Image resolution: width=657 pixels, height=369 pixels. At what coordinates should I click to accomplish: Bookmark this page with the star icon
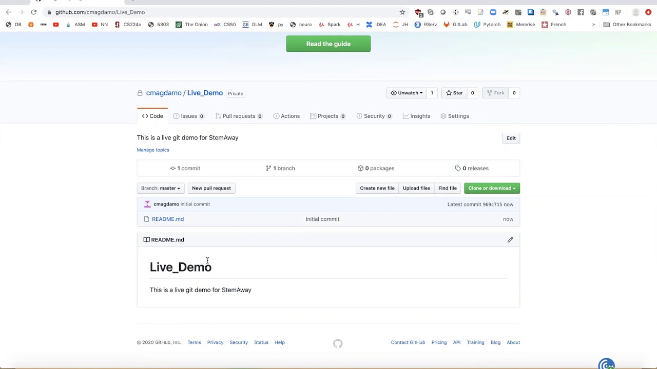(x=402, y=12)
